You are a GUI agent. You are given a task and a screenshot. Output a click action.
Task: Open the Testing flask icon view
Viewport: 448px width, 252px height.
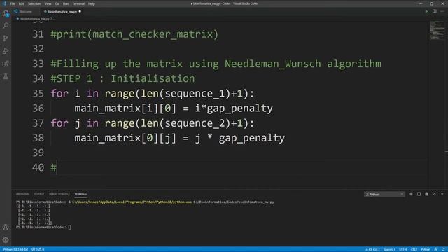[x=6, y=76]
